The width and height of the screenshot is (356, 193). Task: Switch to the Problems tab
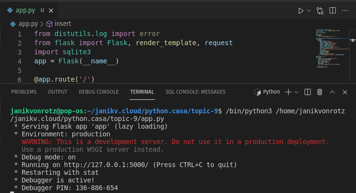tap(24, 92)
